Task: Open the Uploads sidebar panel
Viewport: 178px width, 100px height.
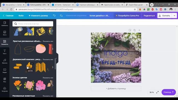Action: coord(5,89)
